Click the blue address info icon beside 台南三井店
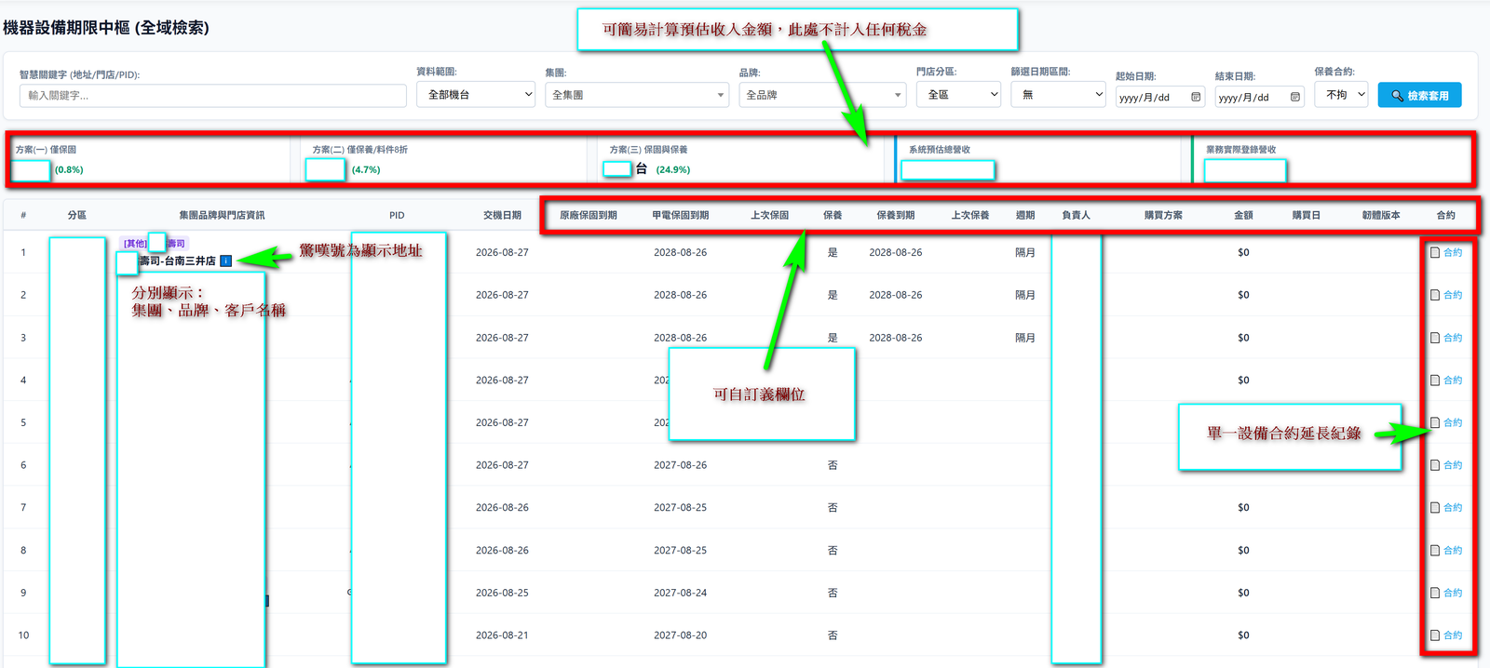The height and width of the screenshot is (668, 1490). click(x=225, y=261)
